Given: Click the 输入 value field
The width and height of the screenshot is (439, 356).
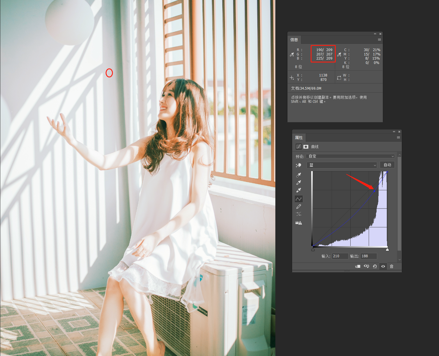Looking at the screenshot, I should [340, 256].
